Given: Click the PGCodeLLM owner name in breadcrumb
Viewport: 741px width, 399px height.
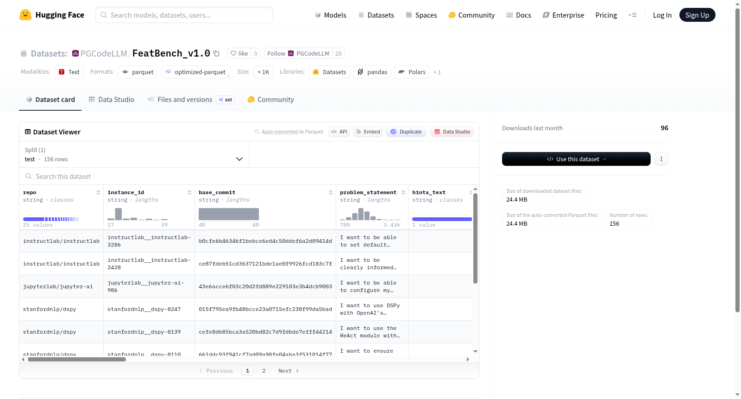Looking at the screenshot, I should tap(104, 53).
